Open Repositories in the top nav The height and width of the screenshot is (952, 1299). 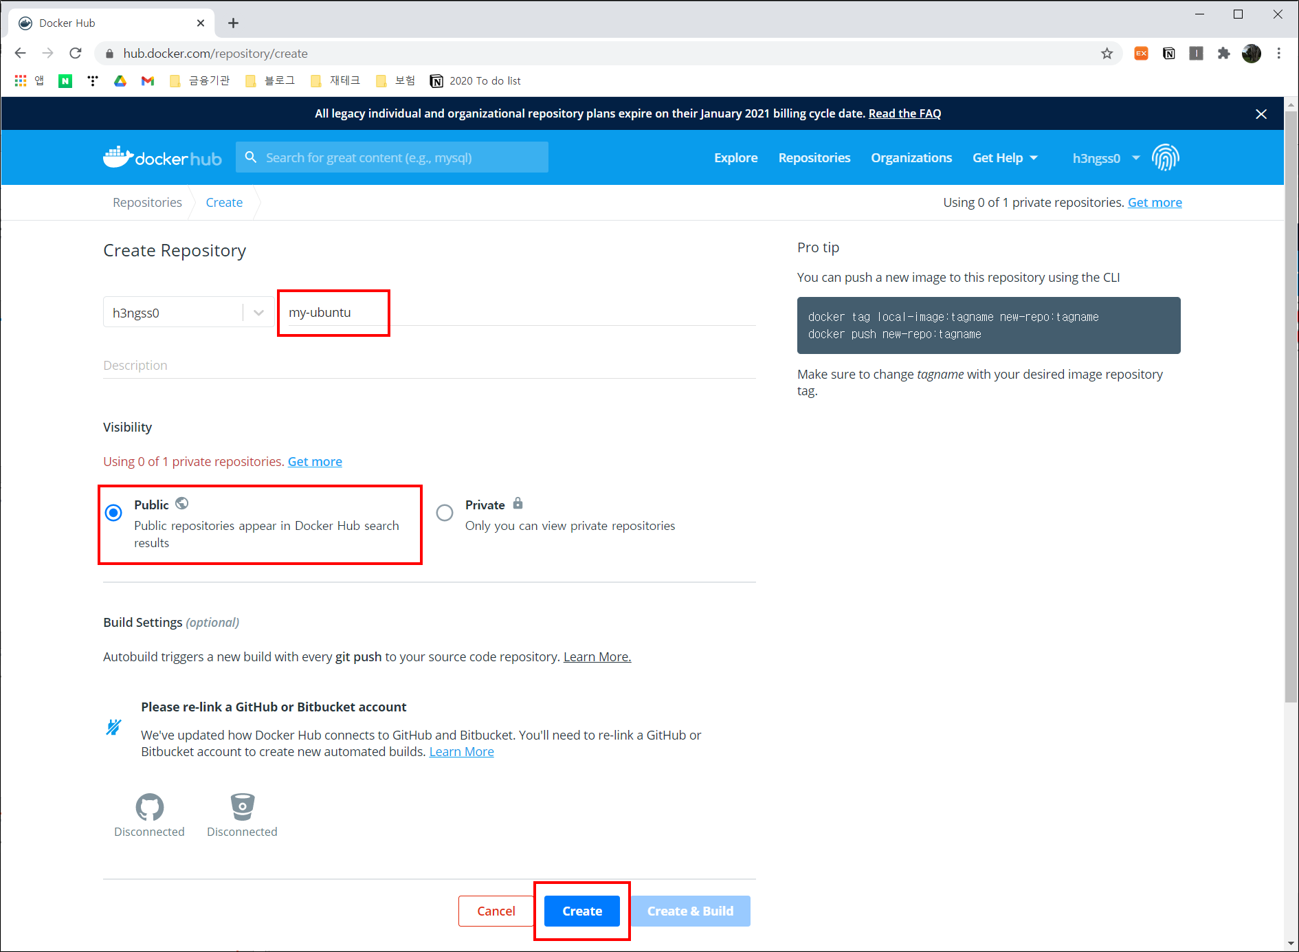(814, 158)
